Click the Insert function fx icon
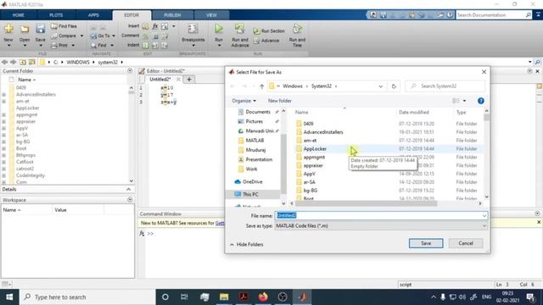 tap(155, 26)
